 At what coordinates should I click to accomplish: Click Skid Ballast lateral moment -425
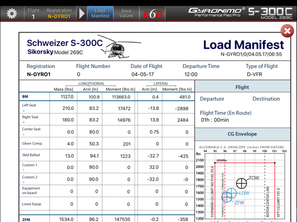[x=183, y=156]
